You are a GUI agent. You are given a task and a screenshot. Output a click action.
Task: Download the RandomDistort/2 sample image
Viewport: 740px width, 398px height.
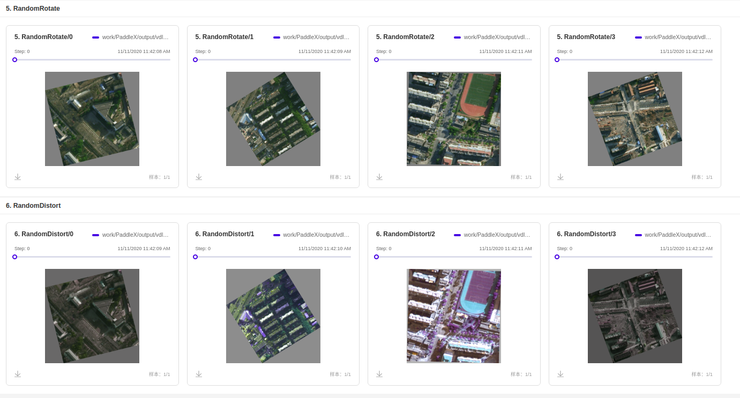[x=379, y=374]
